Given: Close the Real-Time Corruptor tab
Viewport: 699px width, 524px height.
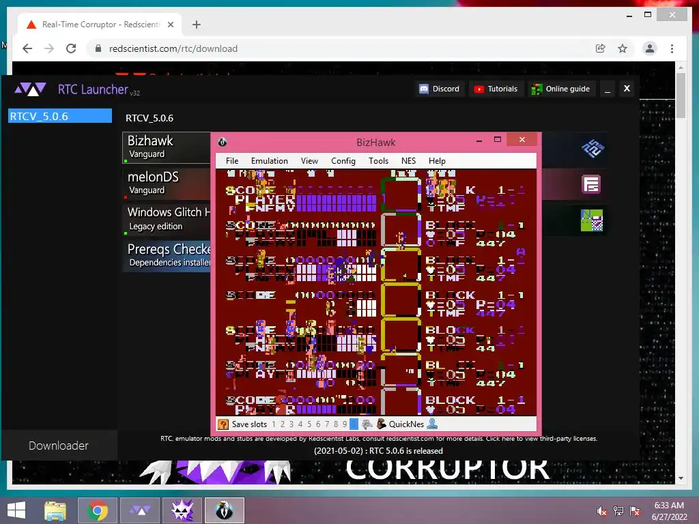Looking at the screenshot, I should coord(170,25).
